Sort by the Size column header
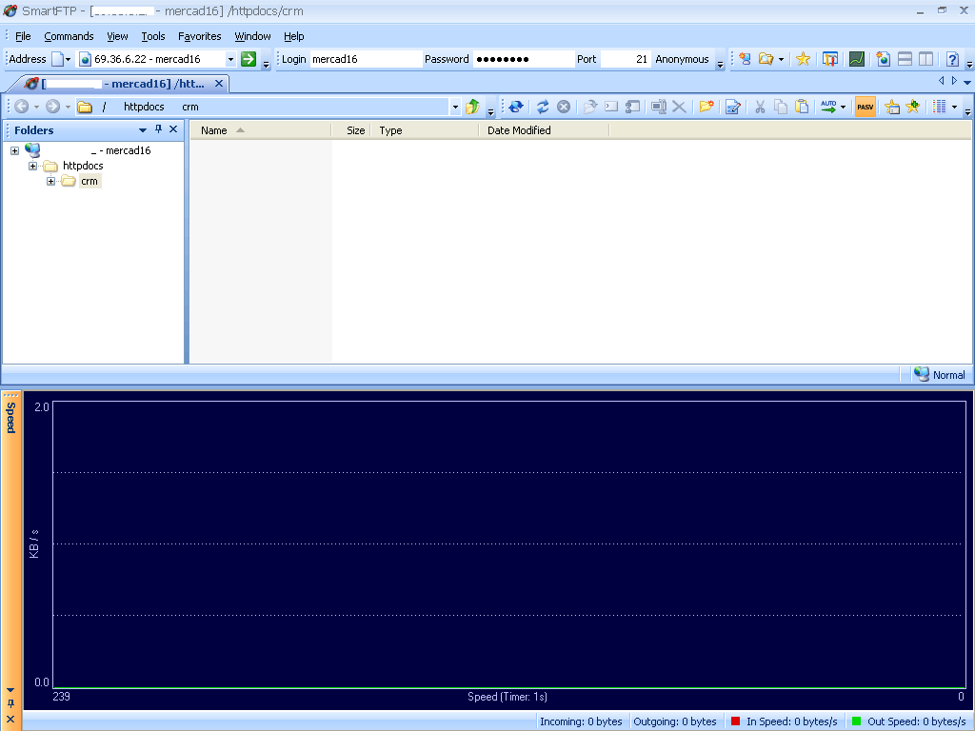 [350, 130]
